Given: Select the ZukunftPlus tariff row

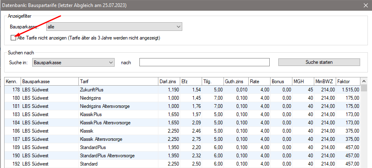Looking at the screenshot, I should tap(182, 90).
